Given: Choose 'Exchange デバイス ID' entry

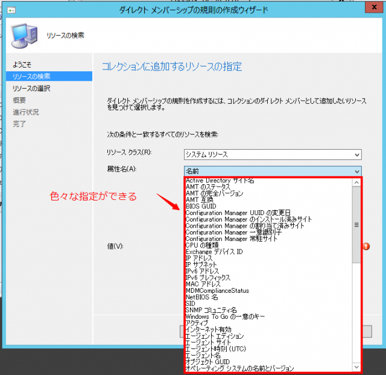Looking at the screenshot, I should tap(214, 251).
